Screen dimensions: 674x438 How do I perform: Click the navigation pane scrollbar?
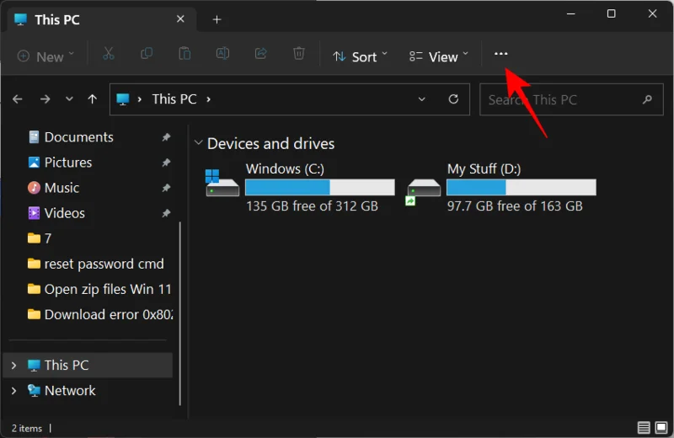[180, 314]
